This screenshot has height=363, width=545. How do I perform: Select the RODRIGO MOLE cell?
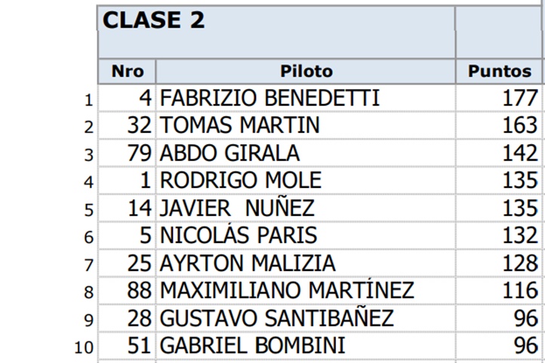241,180
